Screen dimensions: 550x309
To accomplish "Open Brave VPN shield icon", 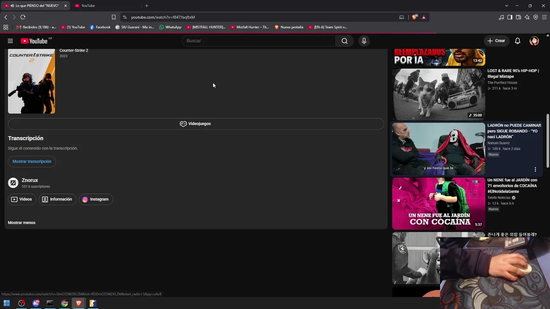I will click(535, 17).
